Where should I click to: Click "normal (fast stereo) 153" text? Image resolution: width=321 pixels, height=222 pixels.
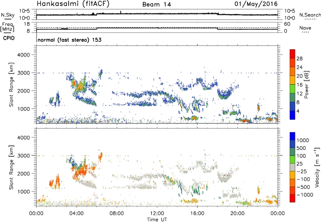69,40
